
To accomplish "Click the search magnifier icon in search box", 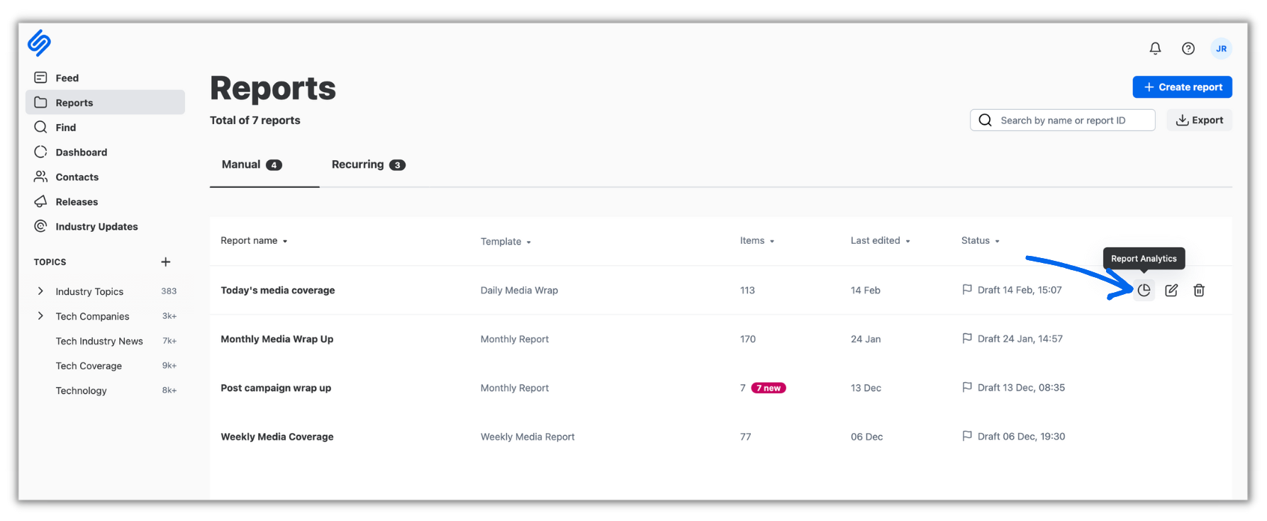I will (986, 120).
